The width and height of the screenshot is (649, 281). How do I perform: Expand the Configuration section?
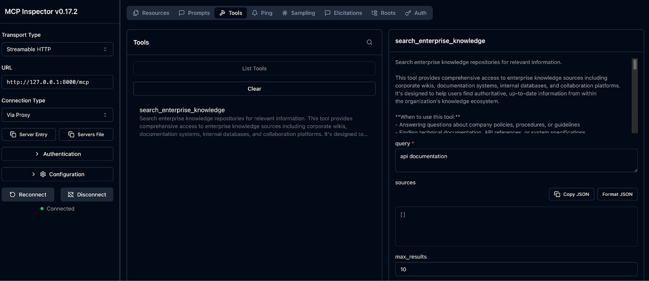coord(57,174)
